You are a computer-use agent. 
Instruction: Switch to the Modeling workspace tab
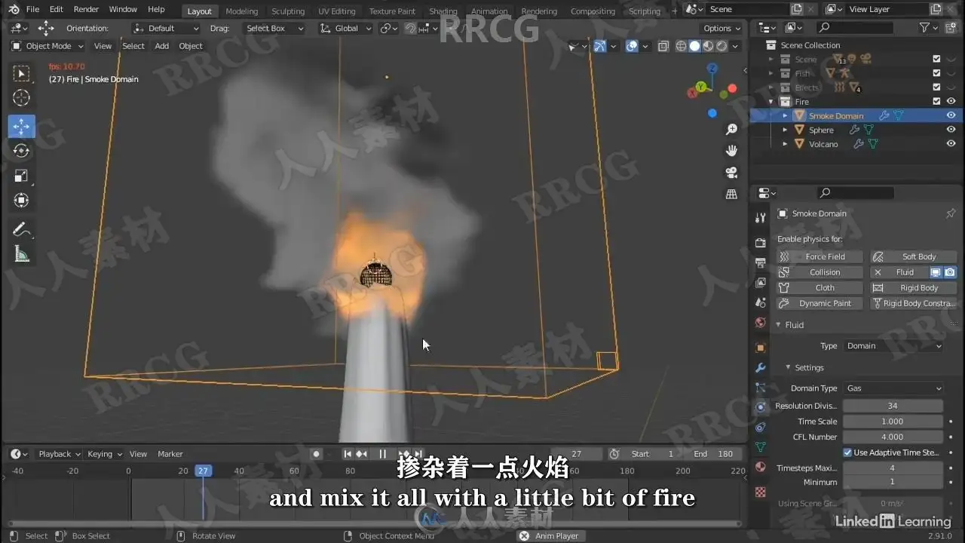click(242, 11)
